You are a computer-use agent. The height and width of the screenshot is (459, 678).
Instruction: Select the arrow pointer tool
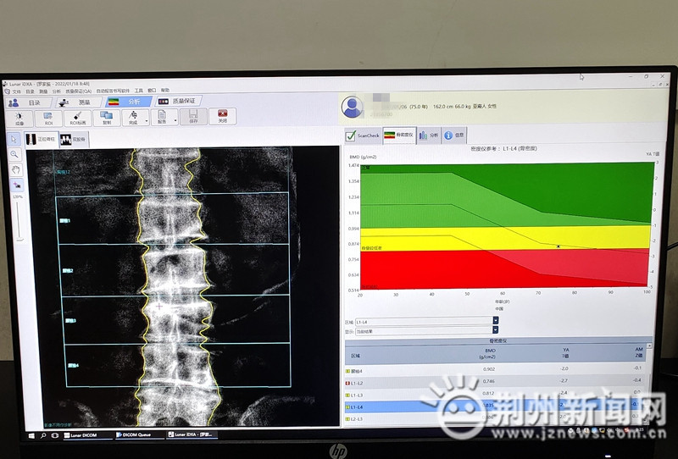[x=14, y=138]
